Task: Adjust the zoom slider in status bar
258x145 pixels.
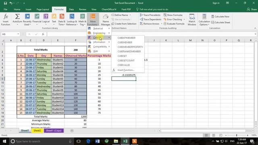Action: 237,135
